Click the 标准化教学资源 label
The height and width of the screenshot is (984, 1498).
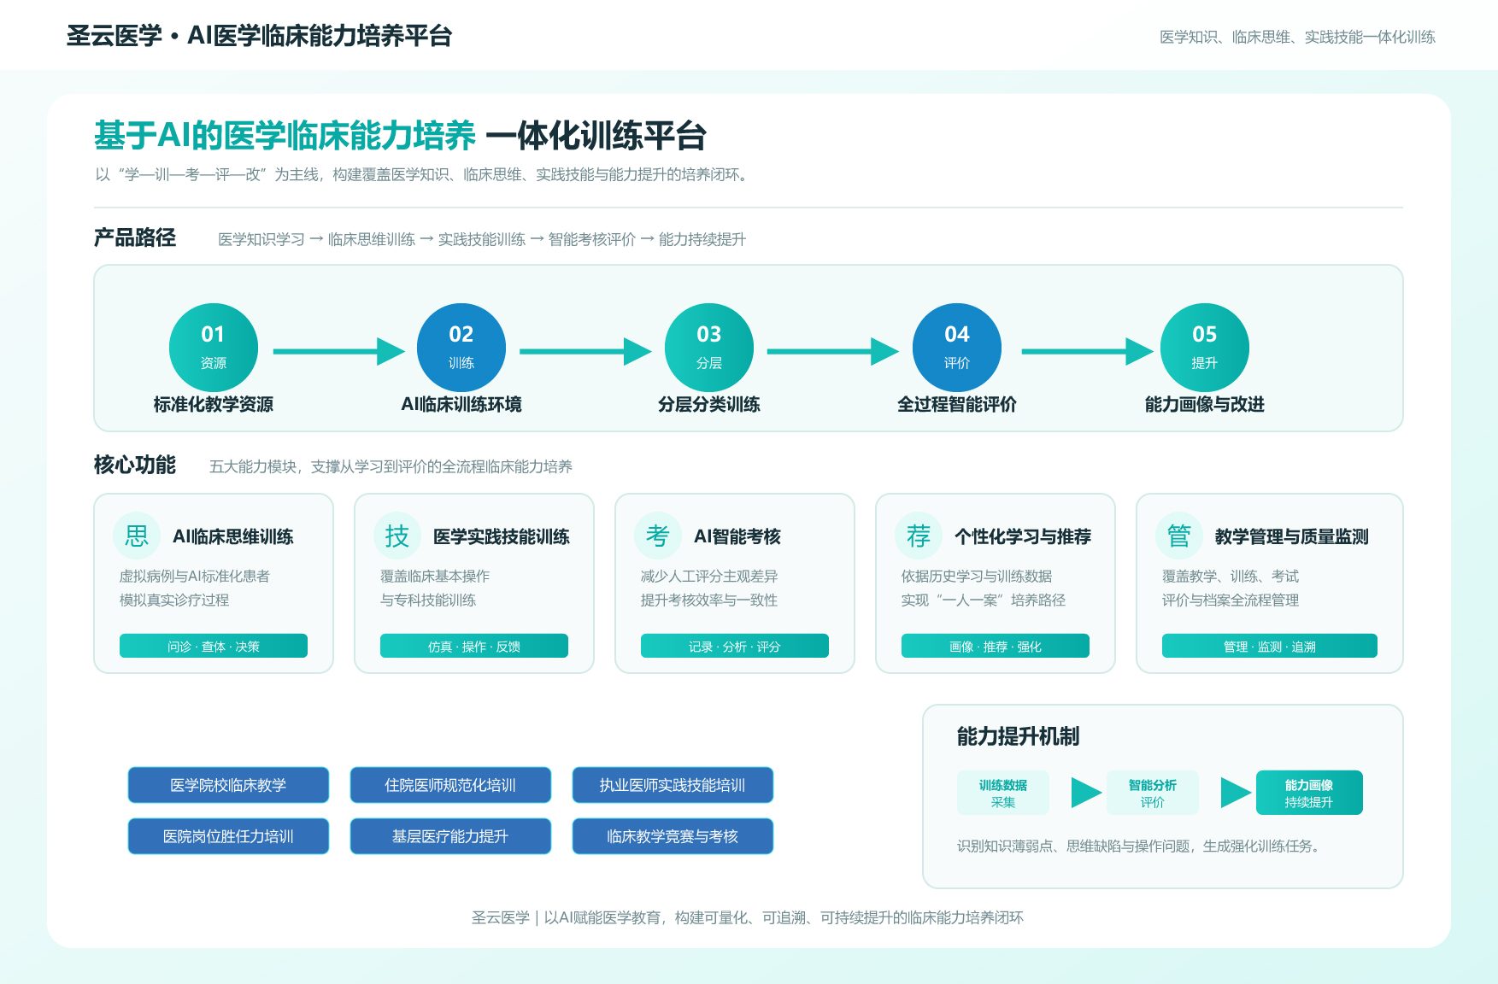(x=214, y=404)
